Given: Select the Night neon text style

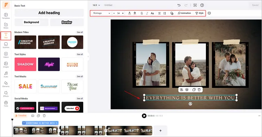Looking at the screenshot, I should 49,64.
